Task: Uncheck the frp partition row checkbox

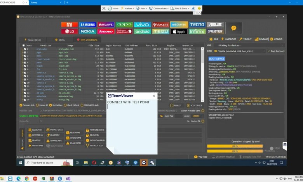Action: click(x=25, y=69)
